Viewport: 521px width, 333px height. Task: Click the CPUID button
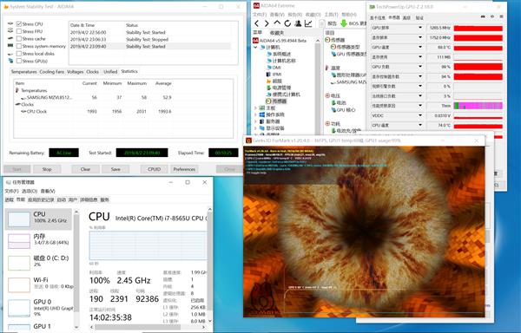point(155,169)
